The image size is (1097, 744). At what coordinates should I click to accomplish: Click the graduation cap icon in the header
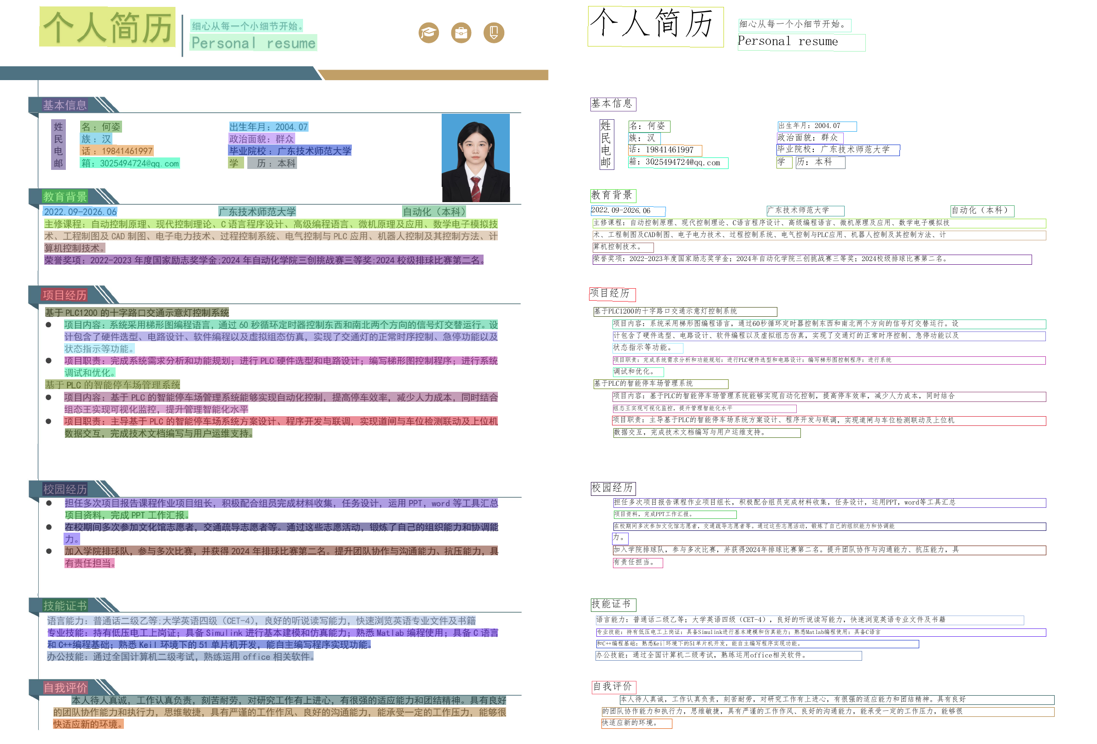(x=428, y=33)
